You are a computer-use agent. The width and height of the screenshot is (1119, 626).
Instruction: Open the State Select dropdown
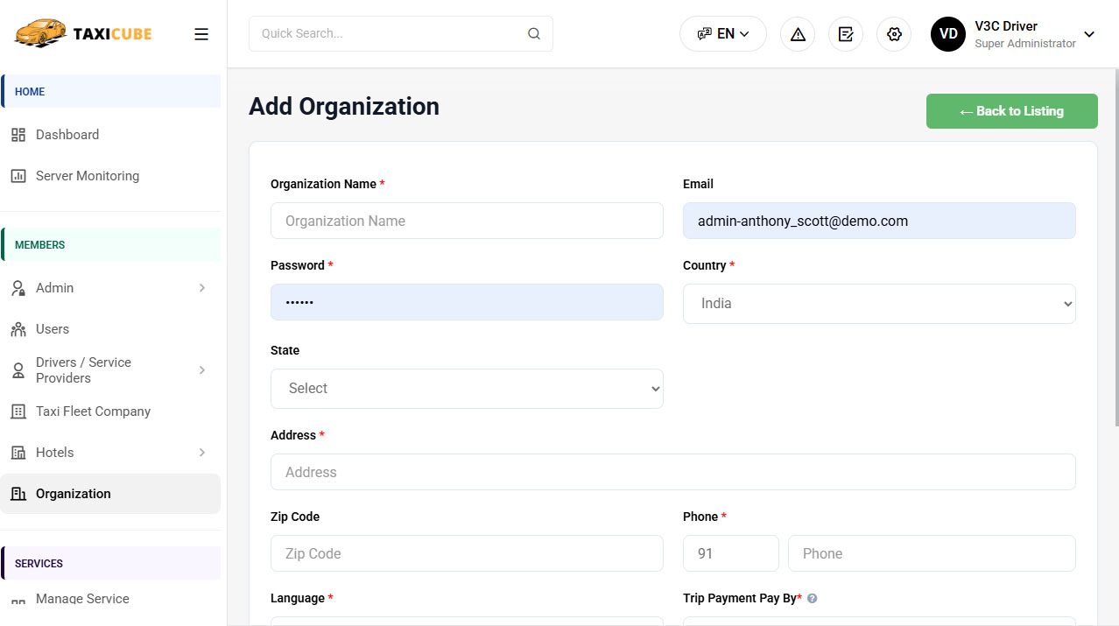point(467,389)
